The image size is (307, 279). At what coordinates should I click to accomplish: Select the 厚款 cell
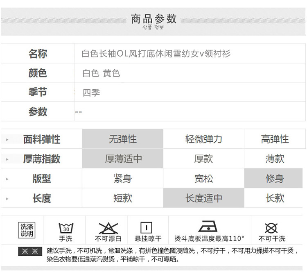coord(203,158)
